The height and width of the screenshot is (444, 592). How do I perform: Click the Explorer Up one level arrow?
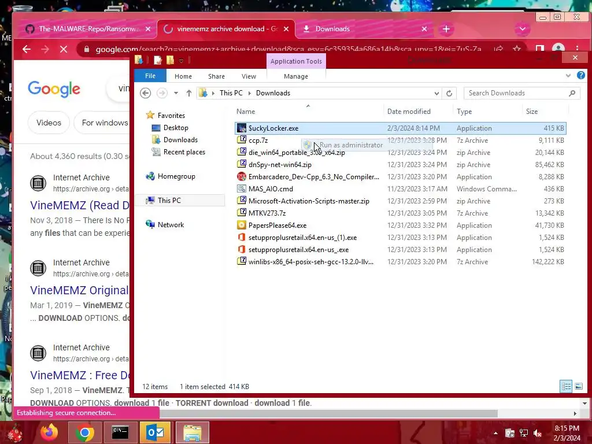point(189,93)
